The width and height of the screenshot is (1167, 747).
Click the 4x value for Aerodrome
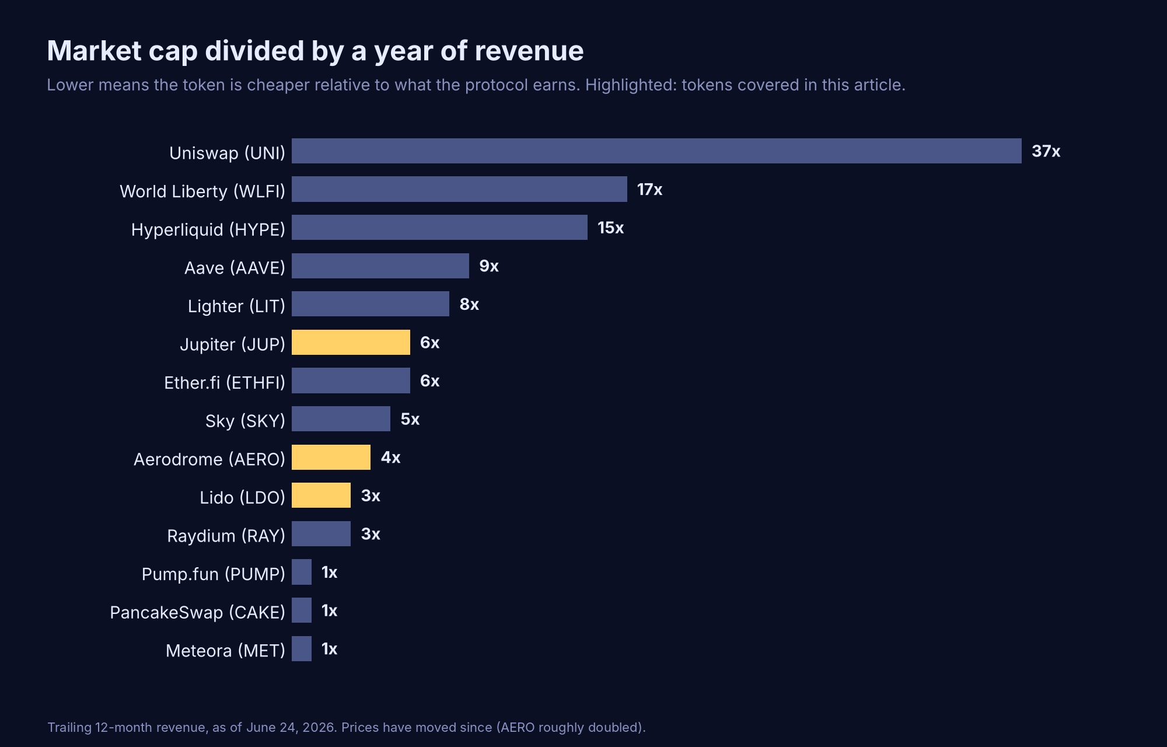pos(390,458)
